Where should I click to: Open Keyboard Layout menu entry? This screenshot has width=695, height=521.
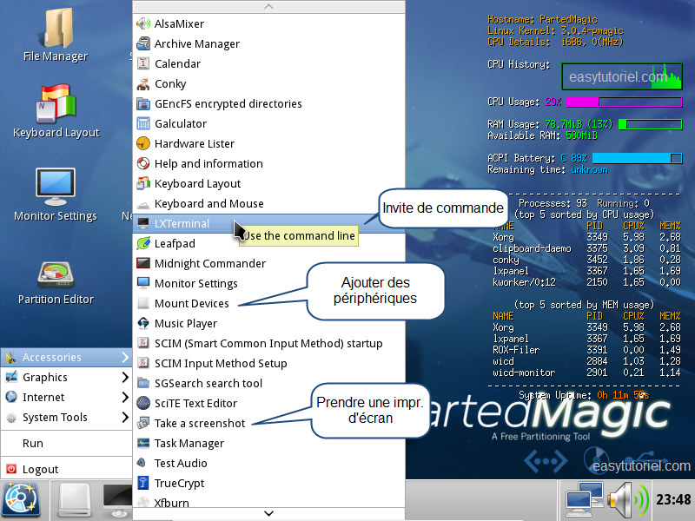coord(268,183)
